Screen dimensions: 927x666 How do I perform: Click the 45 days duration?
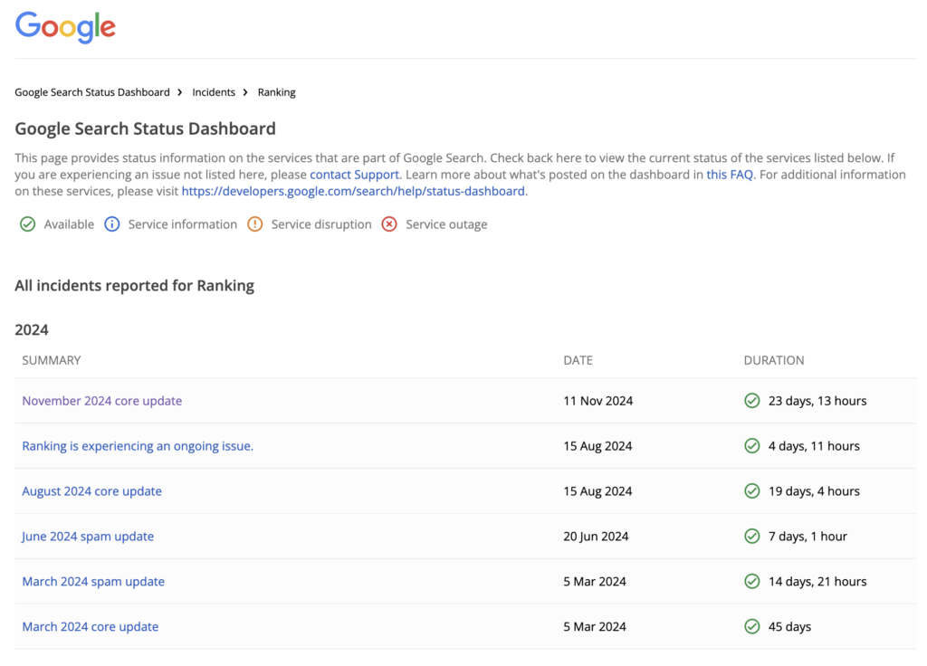(x=789, y=627)
